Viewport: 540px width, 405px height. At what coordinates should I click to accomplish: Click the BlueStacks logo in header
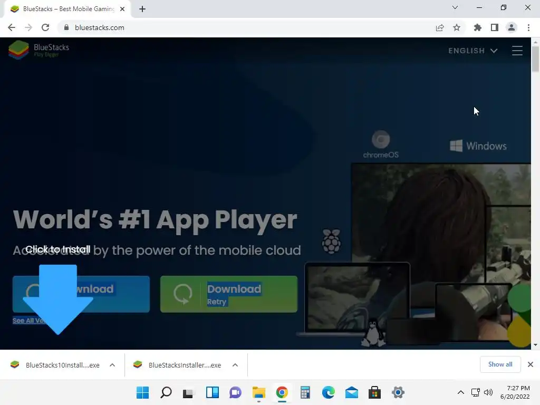pos(38,50)
